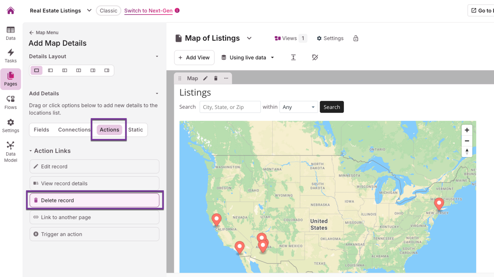Click the pencil edit icon on Map view
This screenshot has width=494, height=277.
[206, 78]
